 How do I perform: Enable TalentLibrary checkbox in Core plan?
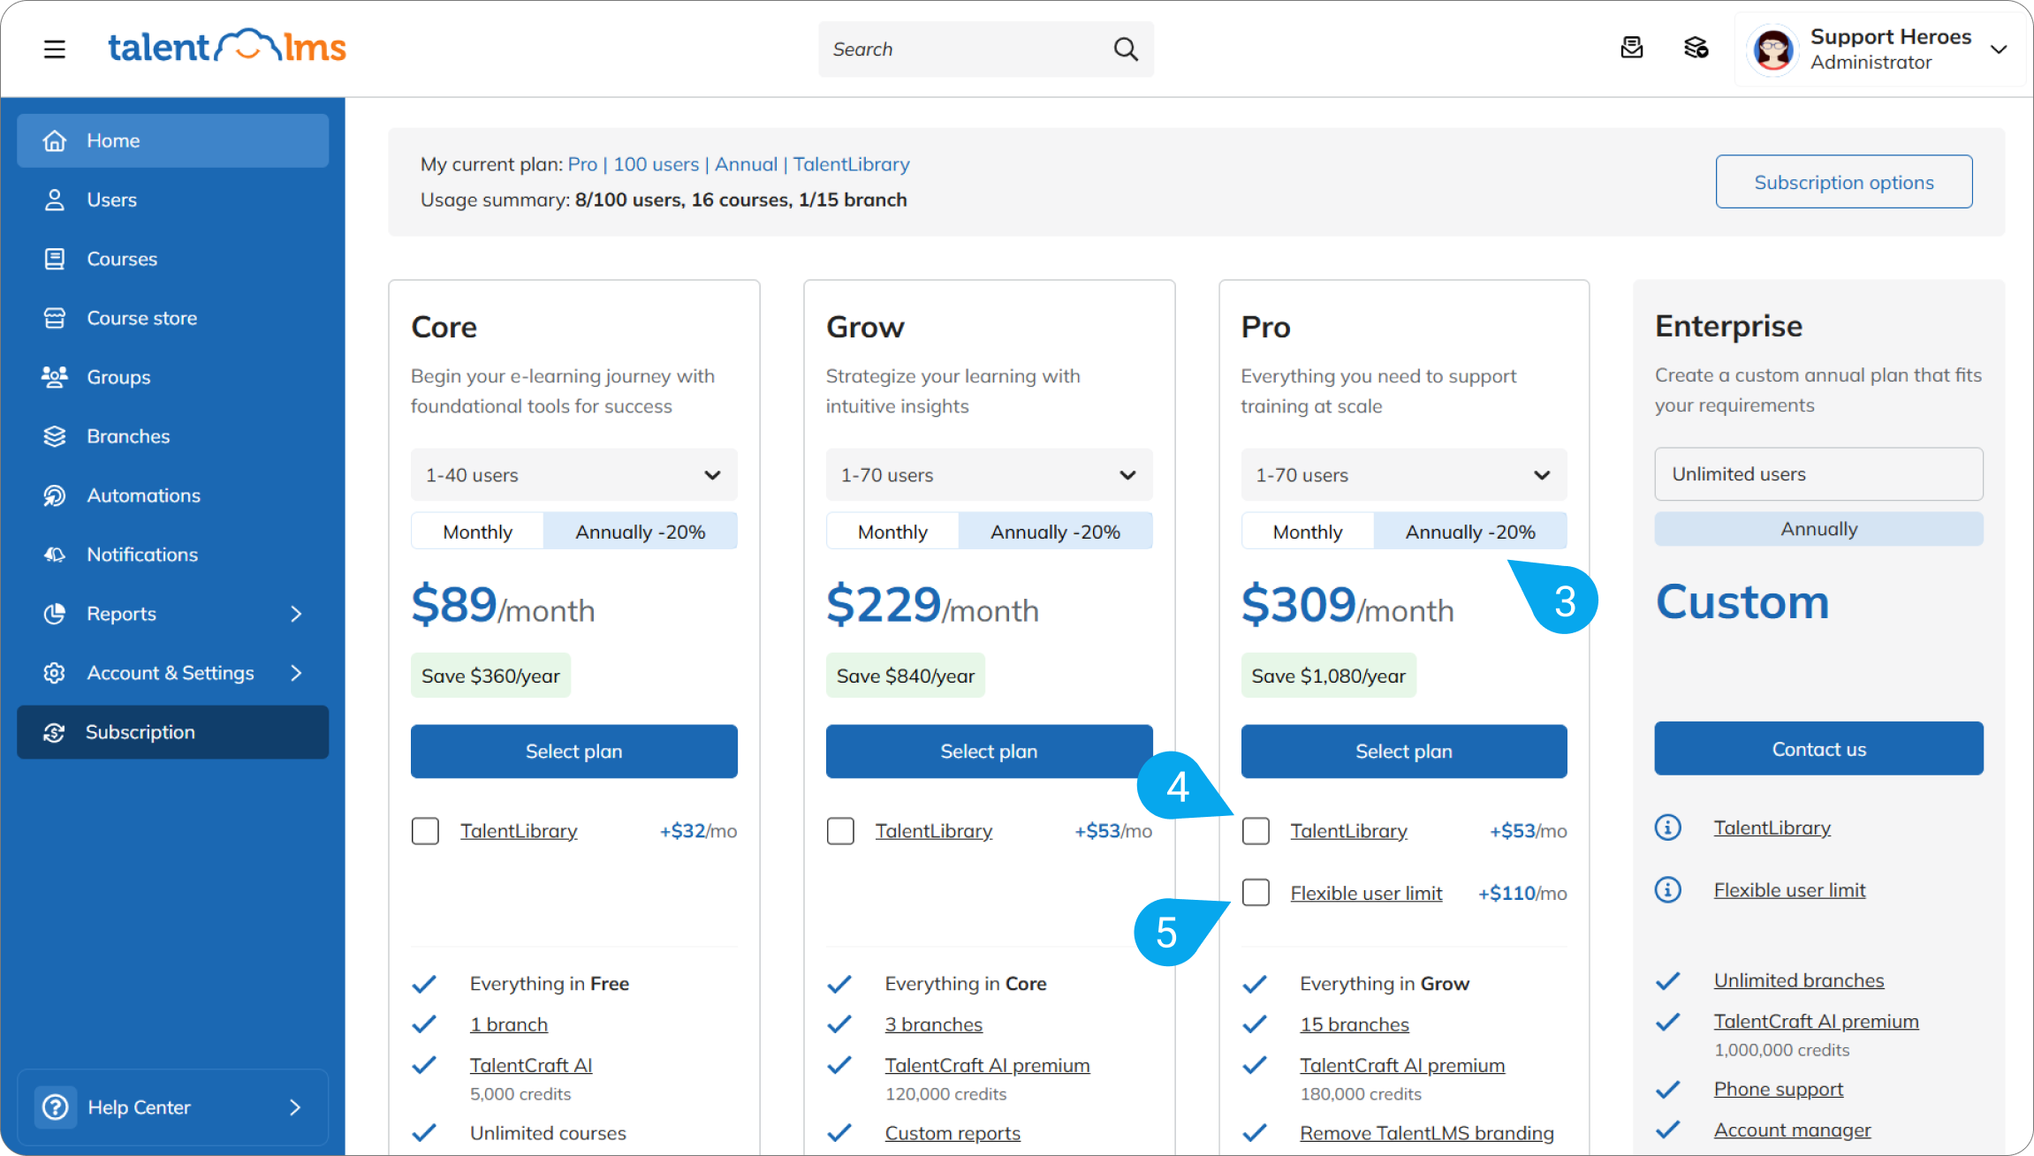tap(425, 831)
